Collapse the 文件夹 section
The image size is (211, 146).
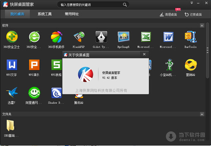click(202, 114)
